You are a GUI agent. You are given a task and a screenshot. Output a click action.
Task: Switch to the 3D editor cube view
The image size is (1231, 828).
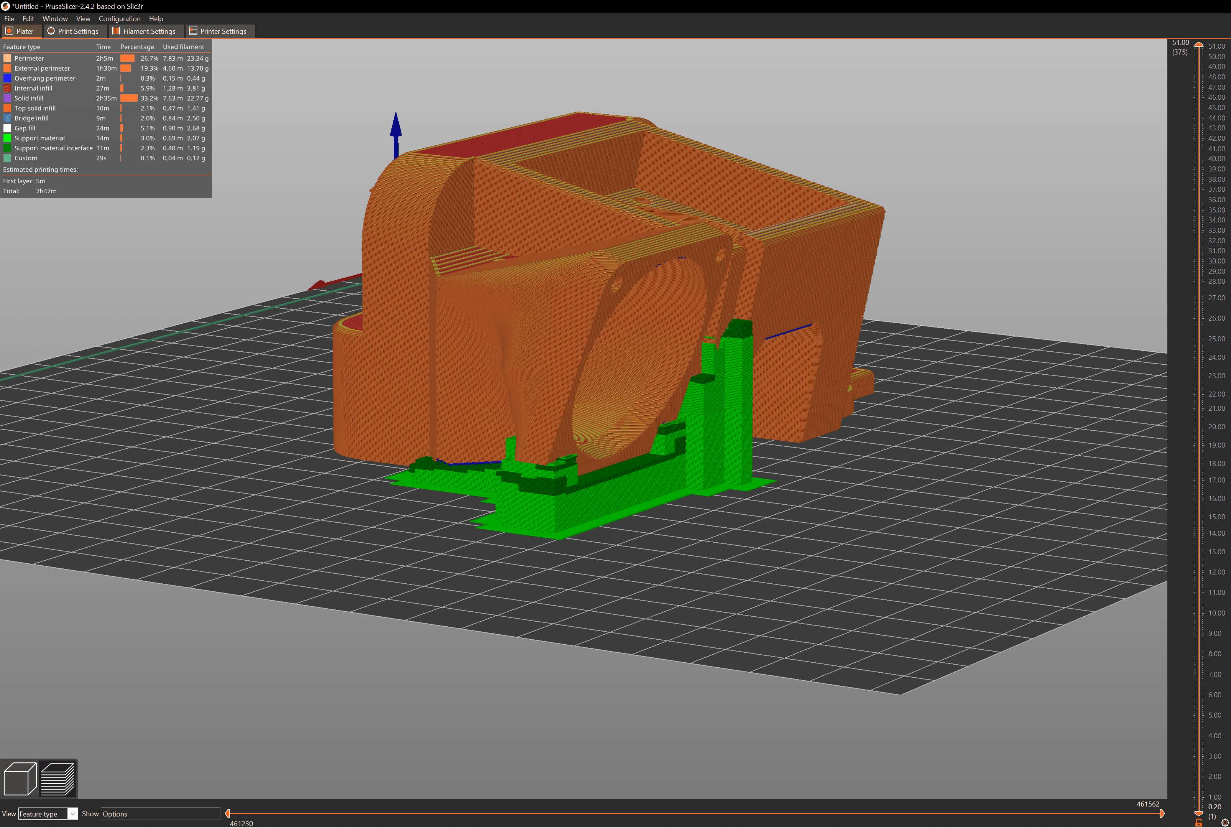click(20, 779)
